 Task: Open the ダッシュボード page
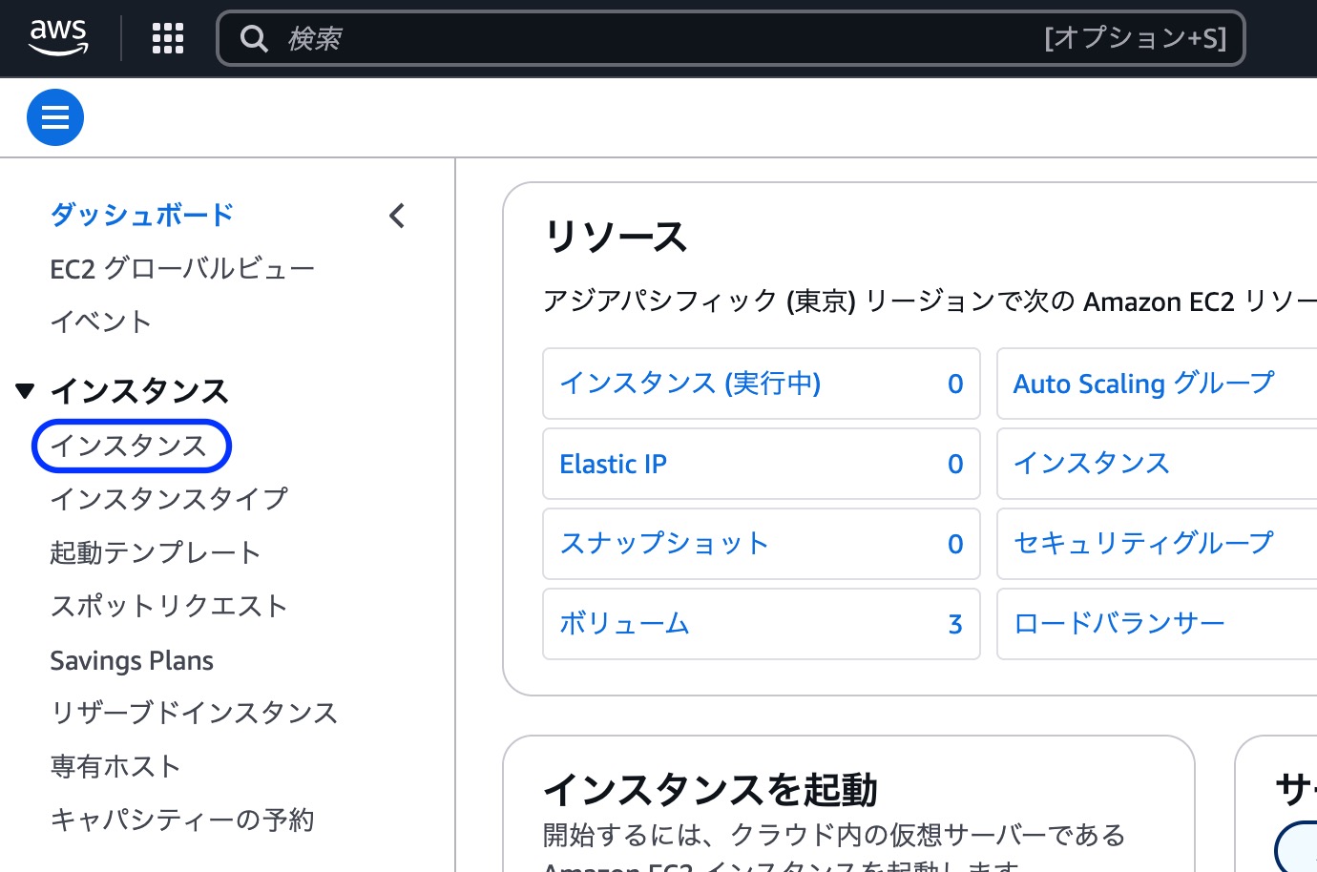tap(140, 215)
